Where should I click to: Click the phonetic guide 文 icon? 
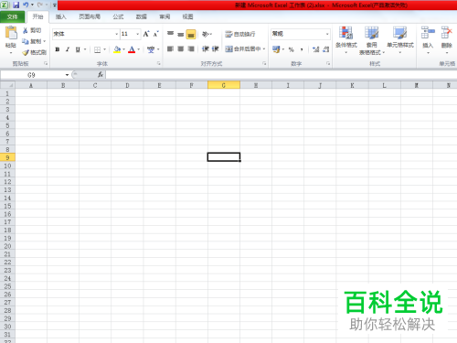pos(151,49)
